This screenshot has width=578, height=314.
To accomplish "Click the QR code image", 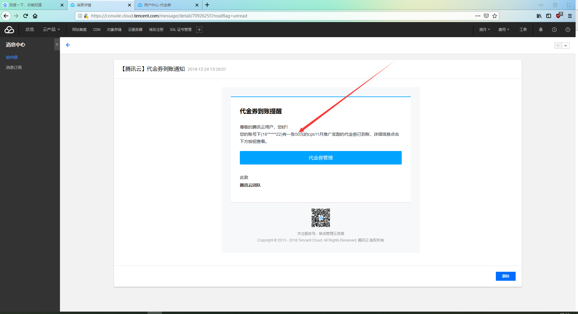I will pos(321,218).
